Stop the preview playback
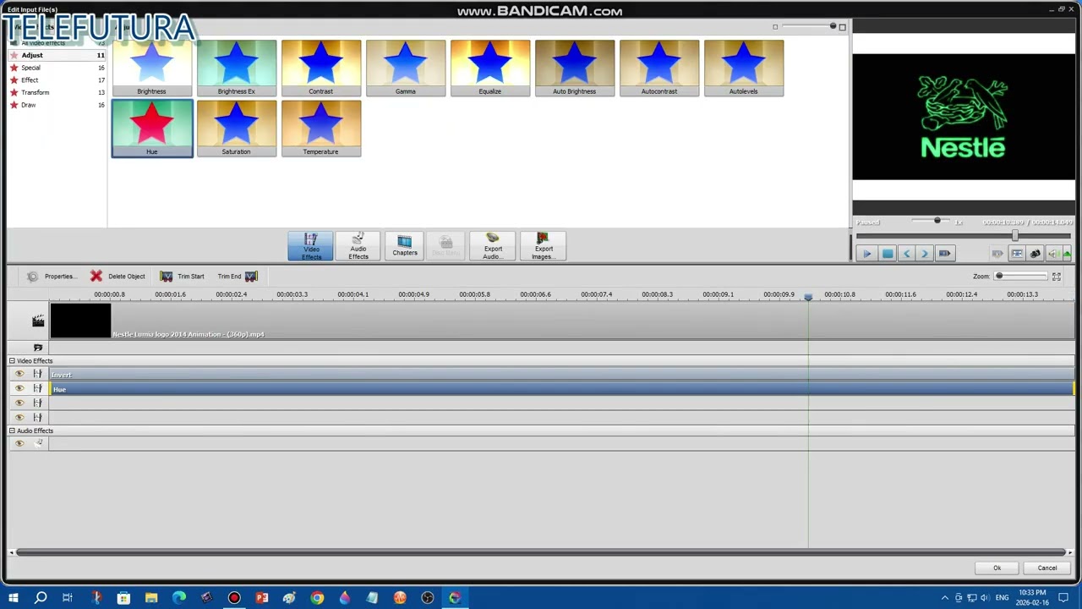 887,254
